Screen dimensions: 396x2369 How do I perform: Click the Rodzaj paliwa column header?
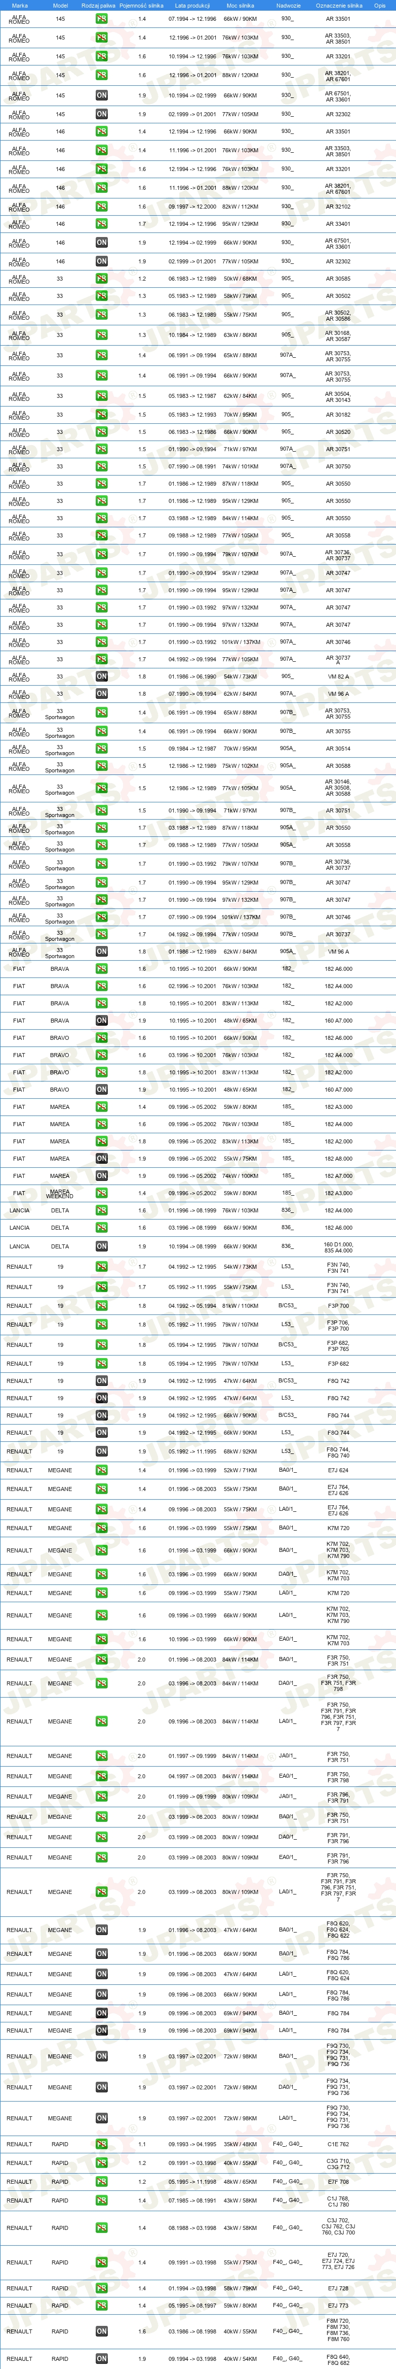coord(98,6)
